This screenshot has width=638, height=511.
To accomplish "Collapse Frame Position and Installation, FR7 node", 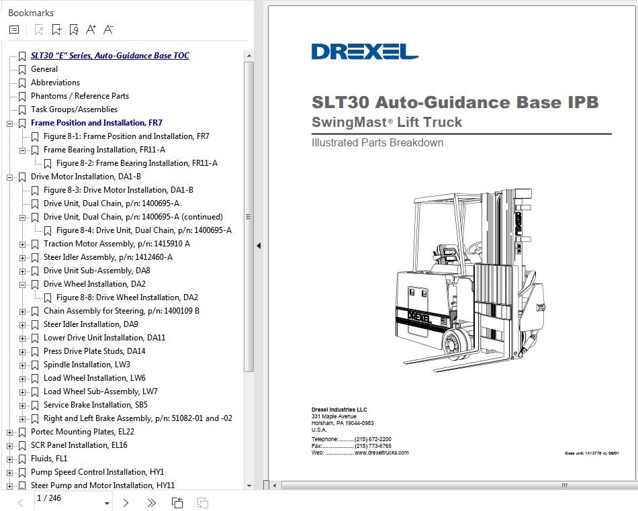I will pos(10,124).
